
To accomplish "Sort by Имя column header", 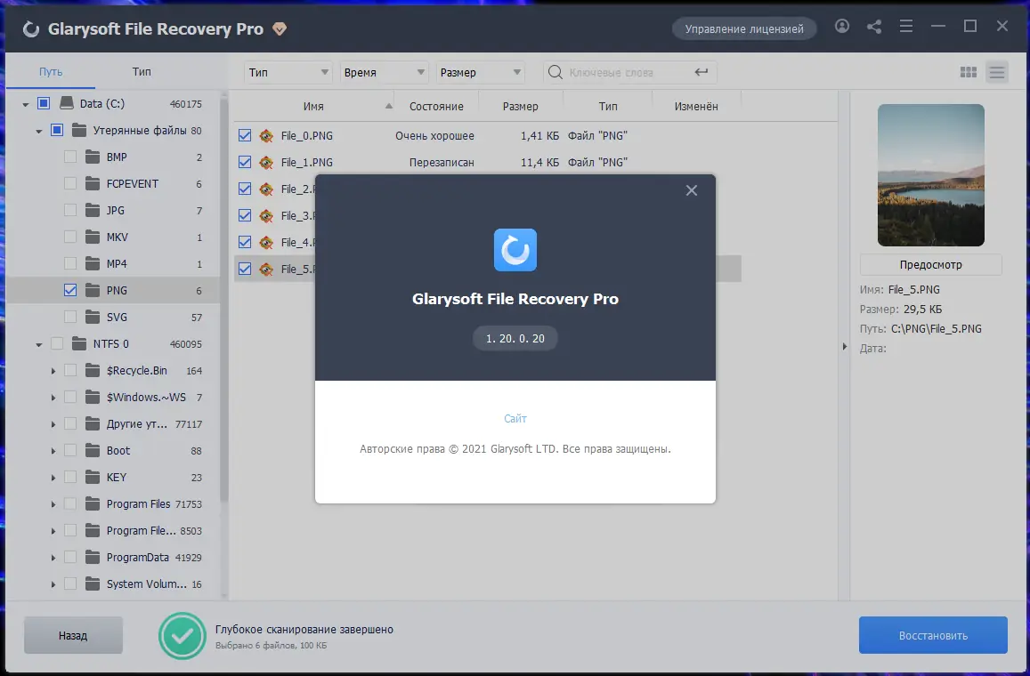I will point(313,107).
